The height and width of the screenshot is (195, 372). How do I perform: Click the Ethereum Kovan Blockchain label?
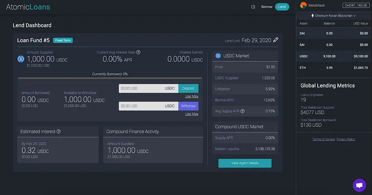[333, 16]
